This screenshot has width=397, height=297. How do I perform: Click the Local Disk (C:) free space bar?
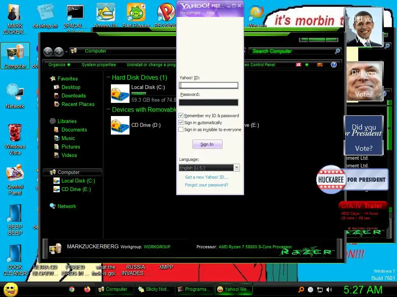pos(139,94)
